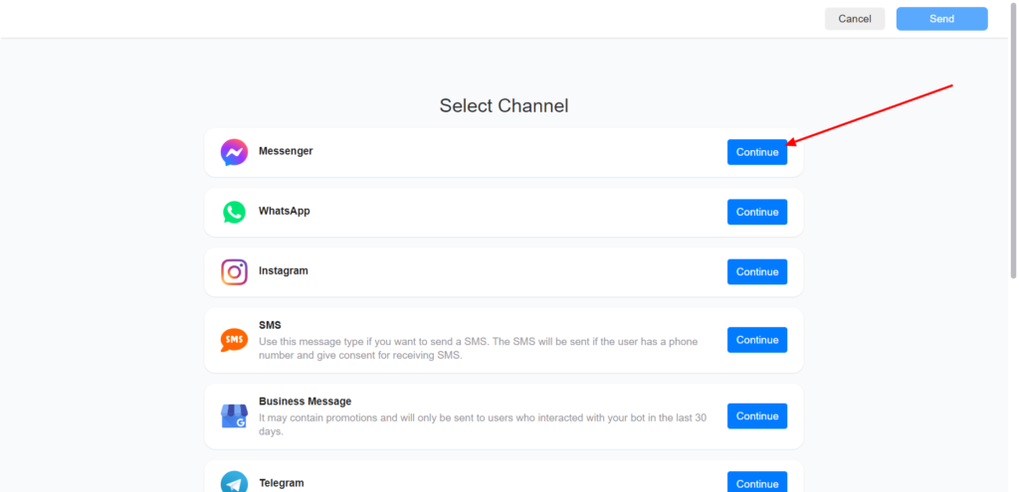Cancel the broadcast setup
This screenshot has height=492, width=1019.
coord(855,19)
